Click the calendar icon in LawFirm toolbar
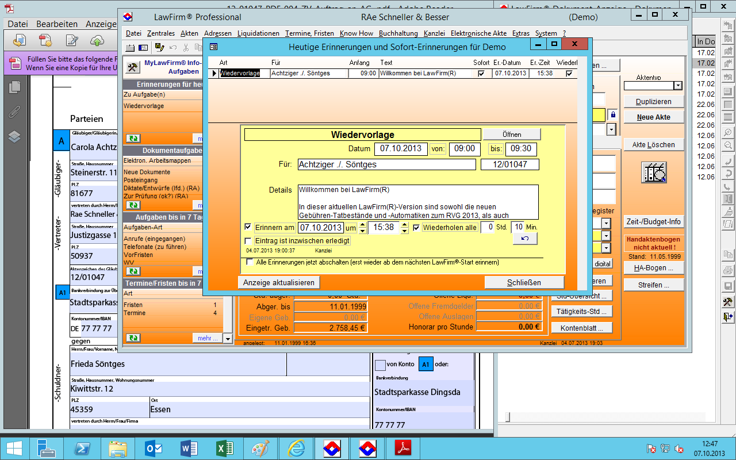This screenshot has height=460, width=736. pyautogui.click(x=131, y=48)
